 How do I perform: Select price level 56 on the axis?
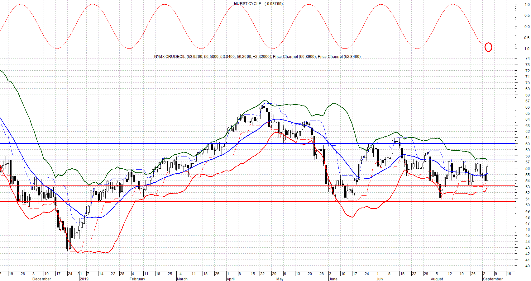click(x=528, y=168)
